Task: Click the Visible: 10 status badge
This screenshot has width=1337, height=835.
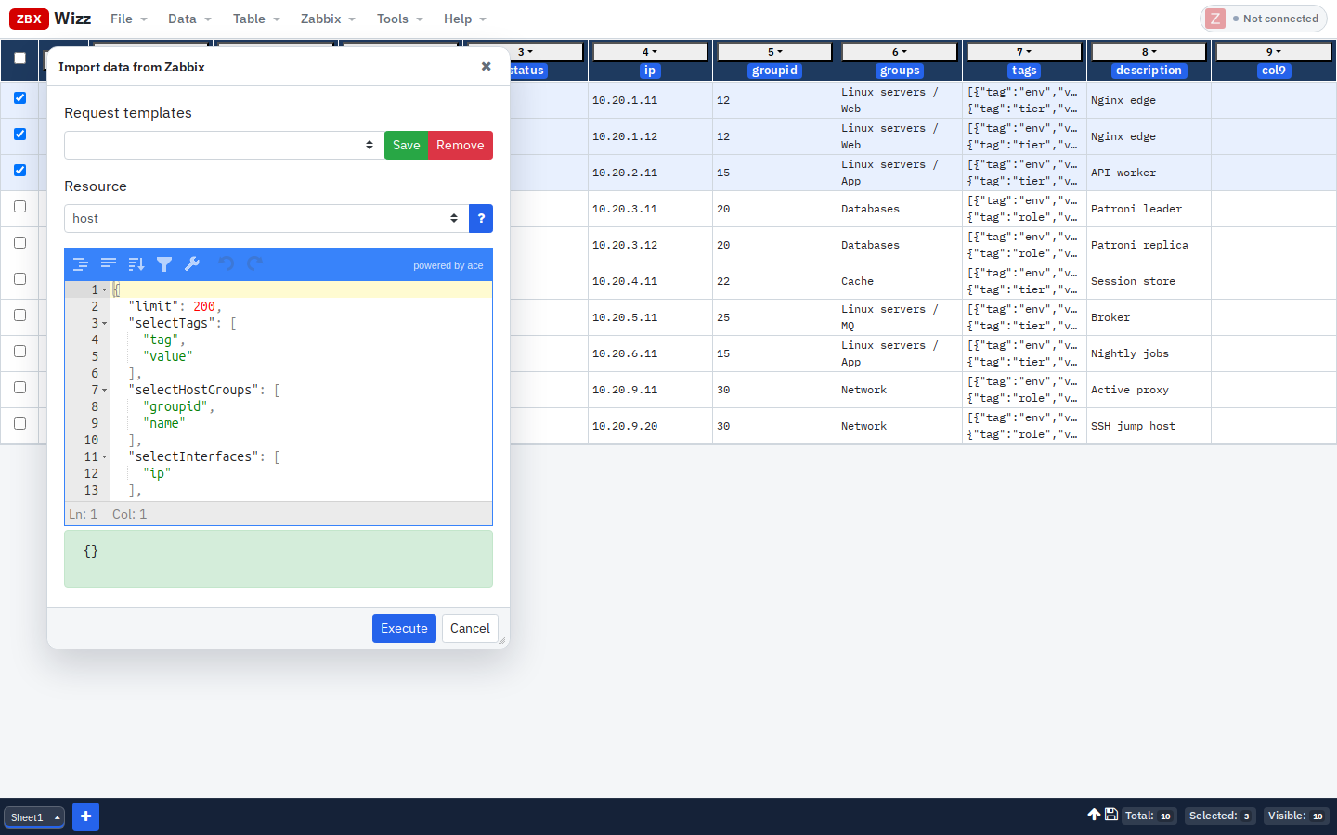Action: coord(1296,816)
